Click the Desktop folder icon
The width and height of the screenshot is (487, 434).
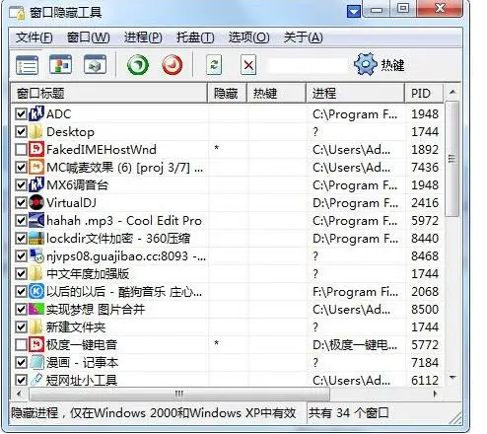click(x=36, y=131)
